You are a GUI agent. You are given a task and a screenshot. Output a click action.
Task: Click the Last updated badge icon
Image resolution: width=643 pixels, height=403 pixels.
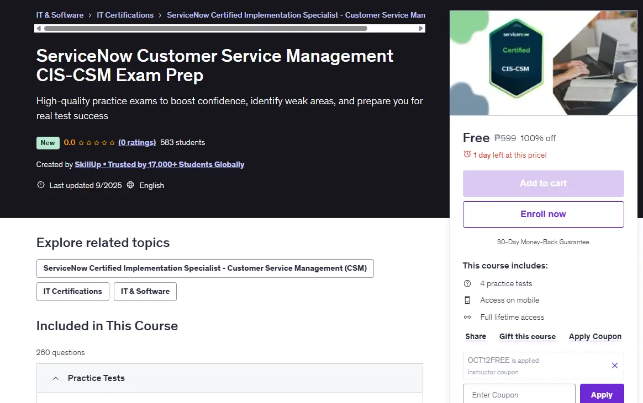tap(40, 185)
